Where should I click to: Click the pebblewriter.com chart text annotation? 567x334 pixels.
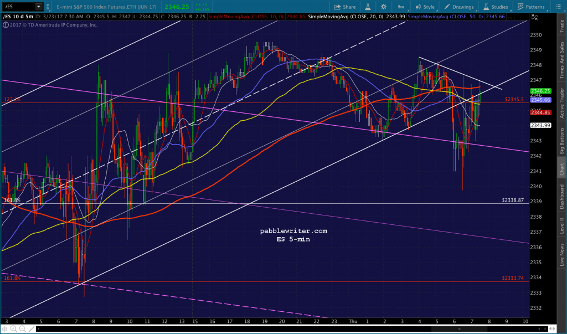[293, 231]
